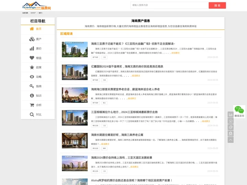Click 阅读原文 for 三亚棕榈滩 article
The height and width of the screenshot is (185, 247).
[206, 121]
